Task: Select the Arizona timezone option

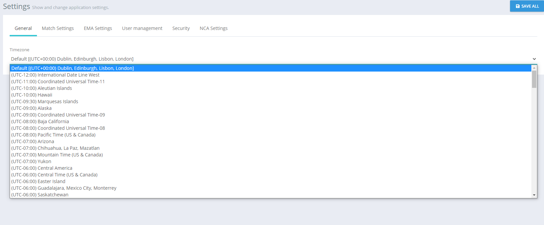Action: [33, 141]
